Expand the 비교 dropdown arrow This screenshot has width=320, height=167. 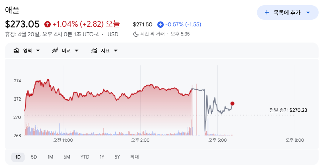(x=76, y=51)
